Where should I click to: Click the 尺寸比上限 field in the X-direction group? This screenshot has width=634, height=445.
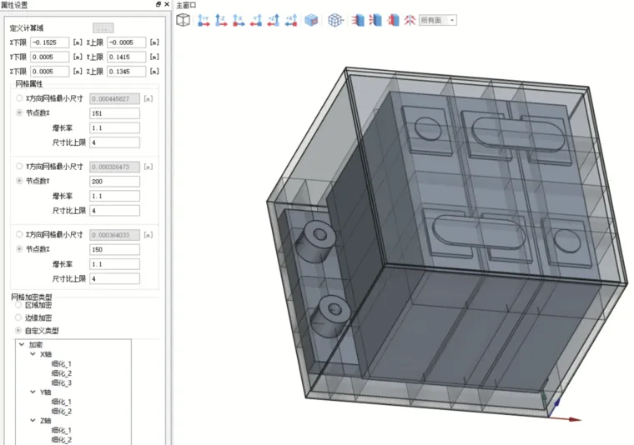[115, 142]
